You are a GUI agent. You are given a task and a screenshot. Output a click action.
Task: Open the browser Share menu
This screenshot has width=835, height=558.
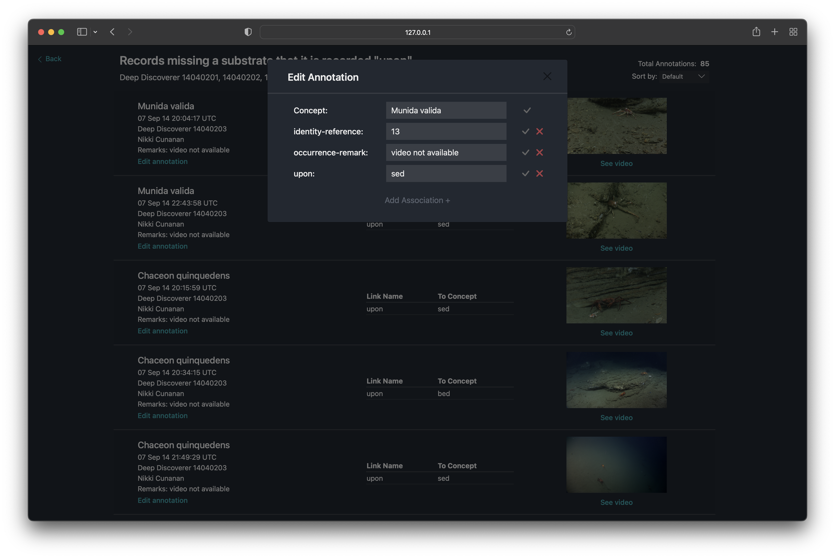click(756, 32)
